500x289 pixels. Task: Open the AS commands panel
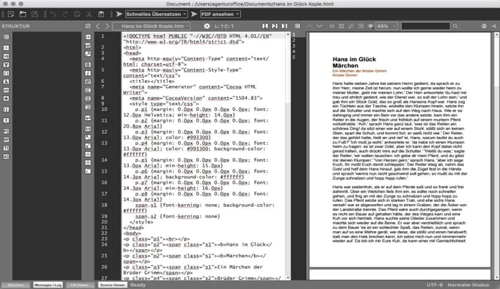pos(6,156)
